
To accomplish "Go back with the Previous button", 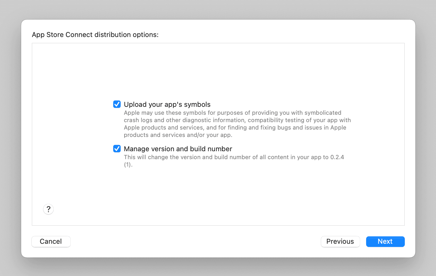I will point(340,241).
